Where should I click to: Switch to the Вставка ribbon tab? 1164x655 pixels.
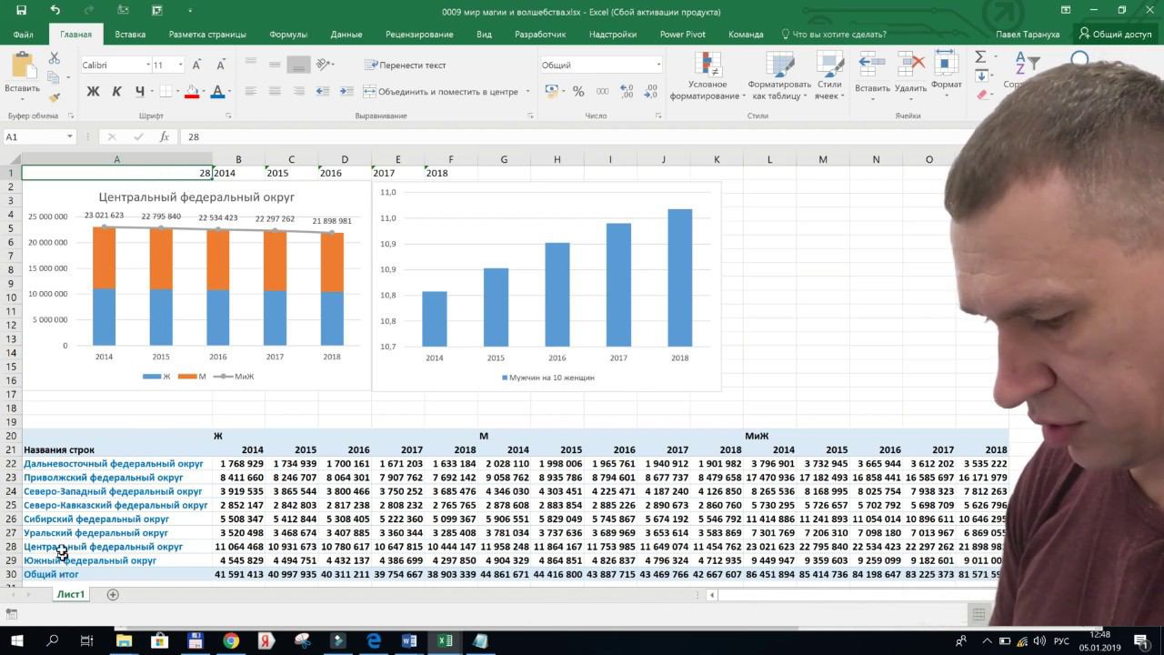[x=130, y=35]
